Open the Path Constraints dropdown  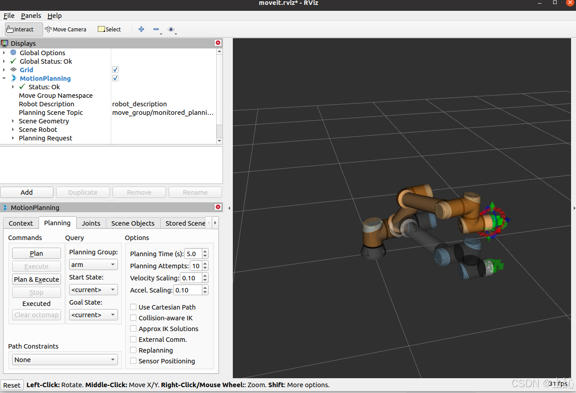[x=65, y=360]
